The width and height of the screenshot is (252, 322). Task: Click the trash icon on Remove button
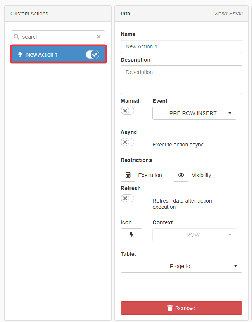[170, 308]
